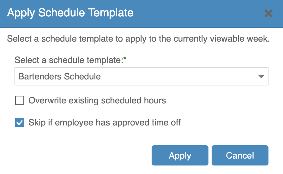Click the blue header bar beside the title
283x174 pixels.
tap(196, 13)
